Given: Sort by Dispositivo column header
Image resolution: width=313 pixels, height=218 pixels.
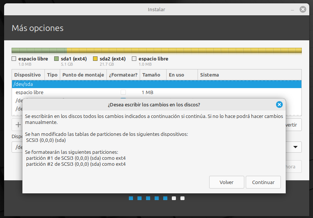Looking at the screenshot, I should (x=28, y=75).
